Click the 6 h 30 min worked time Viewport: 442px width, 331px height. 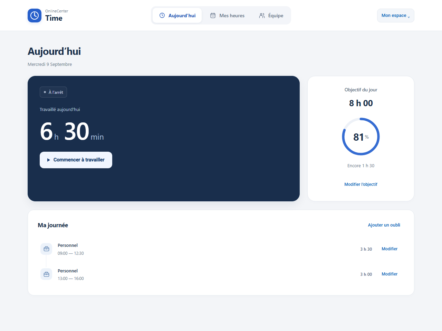click(72, 132)
